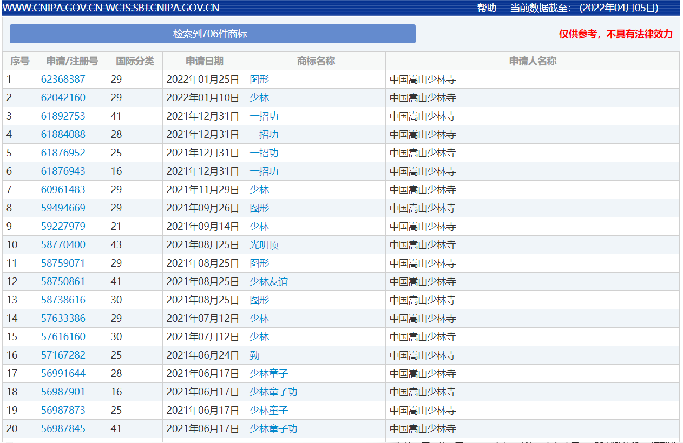
Task: Click the 检索到706件商标 result bar
Action: (x=212, y=34)
